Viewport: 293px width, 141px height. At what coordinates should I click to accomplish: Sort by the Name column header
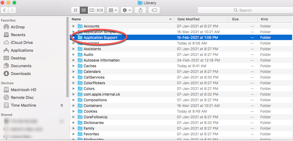[122, 19]
